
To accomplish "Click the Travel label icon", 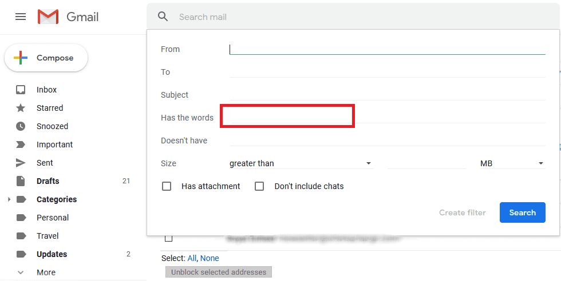I will (x=22, y=236).
